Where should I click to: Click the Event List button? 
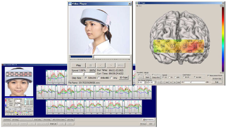[53, 124]
